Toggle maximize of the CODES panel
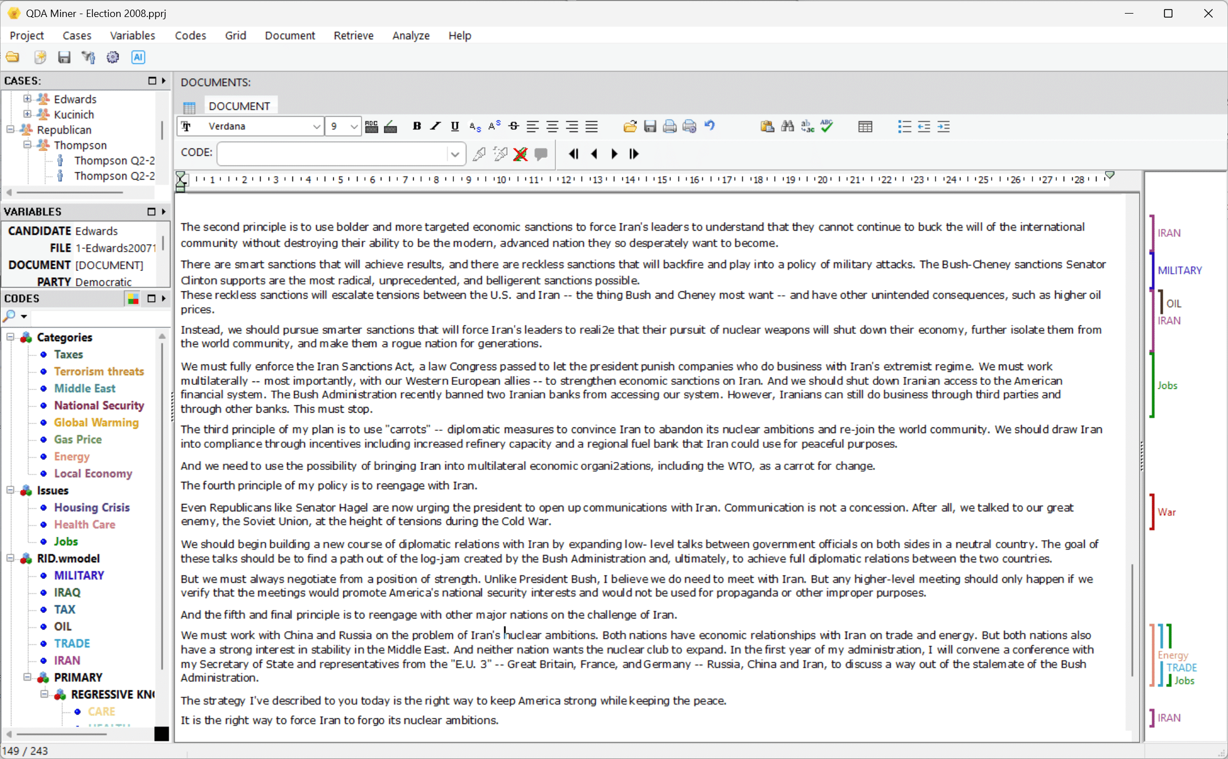The height and width of the screenshot is (759, 1228). click(151, 299)
